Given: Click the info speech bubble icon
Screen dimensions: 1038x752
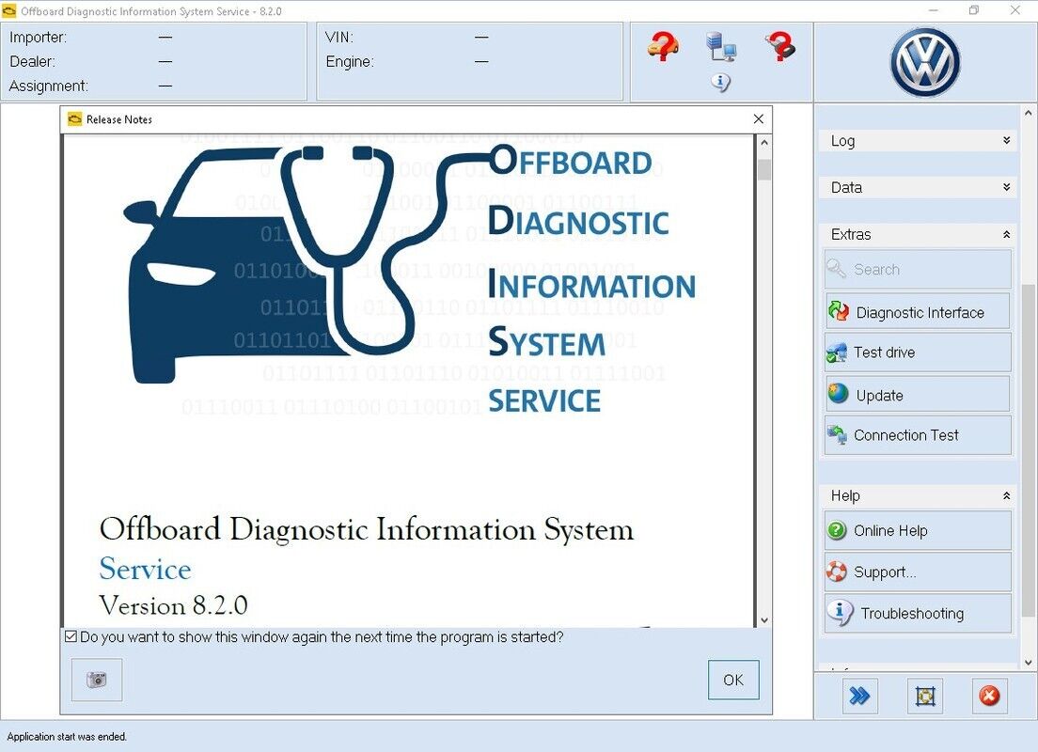Looking at the screenshot, I should point(720,83).
